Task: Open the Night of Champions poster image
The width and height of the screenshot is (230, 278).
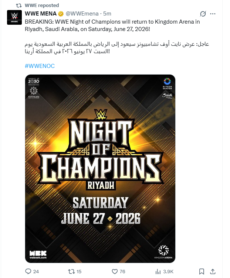Action: [100, 168]
